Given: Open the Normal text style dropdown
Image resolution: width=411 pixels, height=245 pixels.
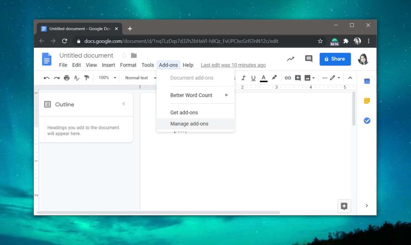Looking at the screenshot, I should point(141,78).
